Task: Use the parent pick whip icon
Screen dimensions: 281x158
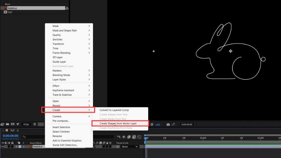Action: tap(118, 146)
